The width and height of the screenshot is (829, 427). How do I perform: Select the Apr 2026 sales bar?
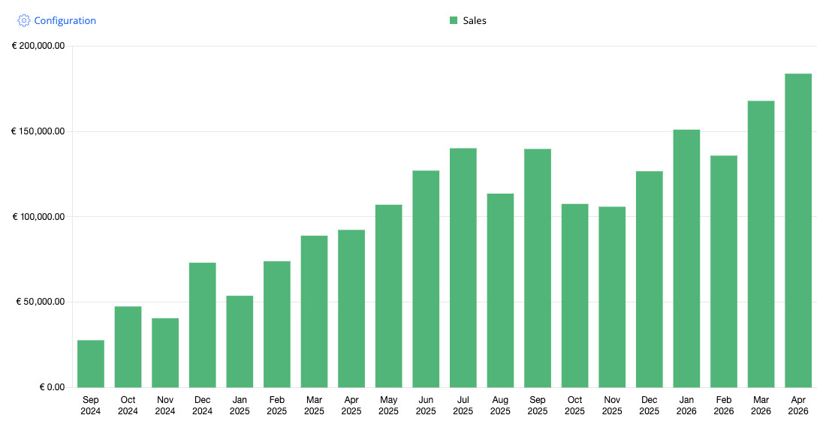pos(798,230)
